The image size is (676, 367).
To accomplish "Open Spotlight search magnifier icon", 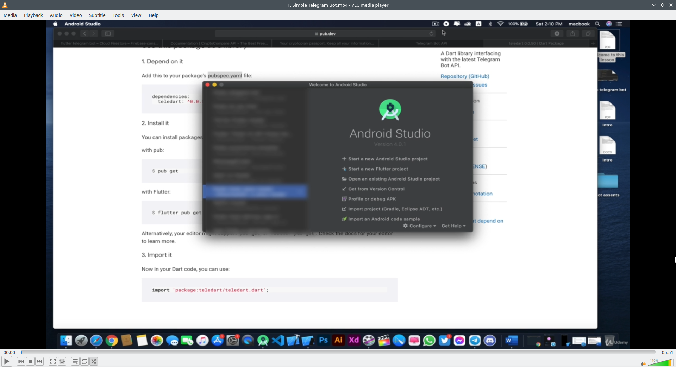I will tap(597, 24).
